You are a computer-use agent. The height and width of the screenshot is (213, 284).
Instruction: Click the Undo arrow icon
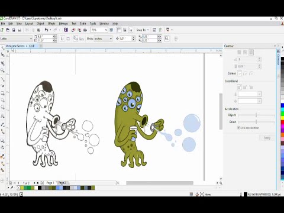click(46, 30)
